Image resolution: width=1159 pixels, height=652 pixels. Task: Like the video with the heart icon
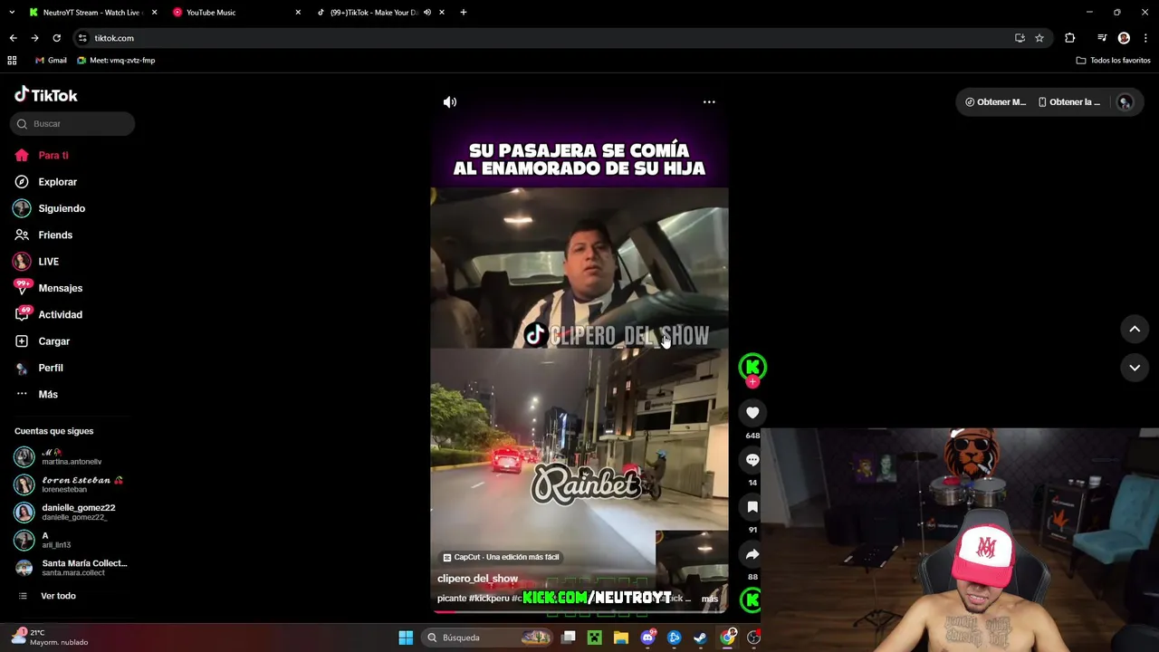(x=752, y=413)
